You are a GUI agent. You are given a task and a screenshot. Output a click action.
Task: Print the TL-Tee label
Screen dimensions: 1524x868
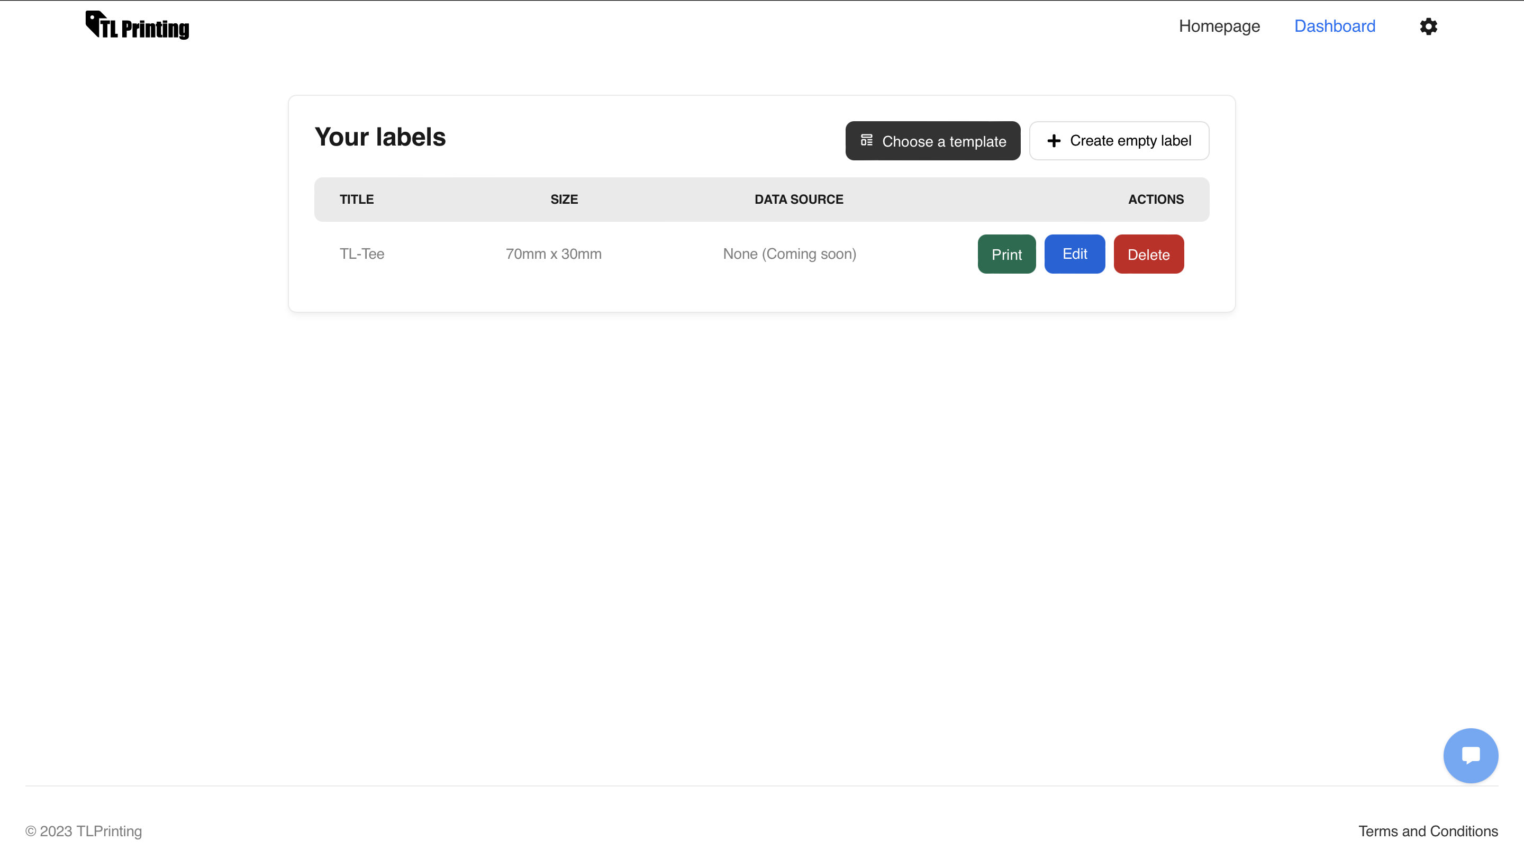1006,254
